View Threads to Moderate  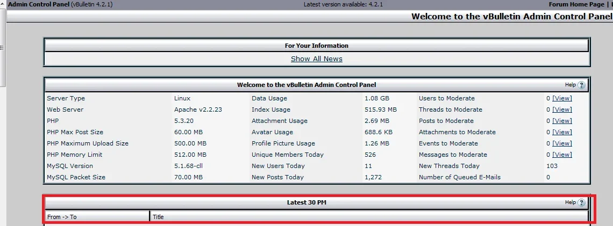[x=562, y=110]
